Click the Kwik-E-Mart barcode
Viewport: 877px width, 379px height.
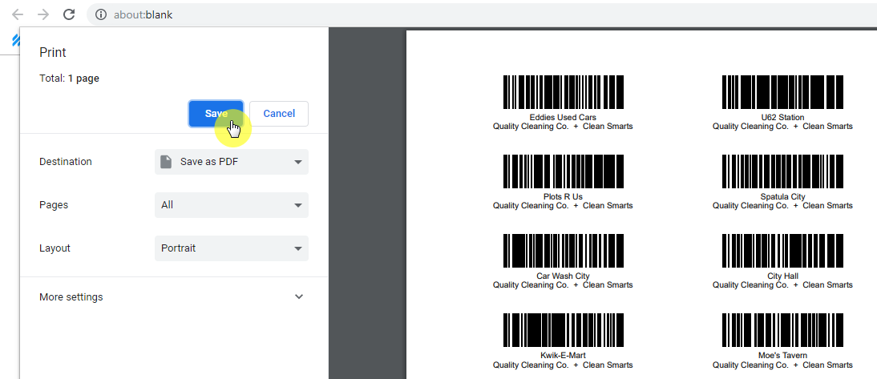[x=563, y=330]
